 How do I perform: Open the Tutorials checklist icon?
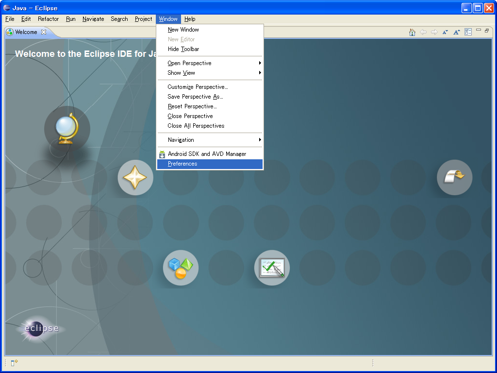(272, 268)
